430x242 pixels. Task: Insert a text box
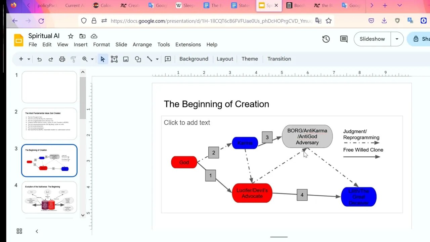pyautogui.click(x=114, y=59)
